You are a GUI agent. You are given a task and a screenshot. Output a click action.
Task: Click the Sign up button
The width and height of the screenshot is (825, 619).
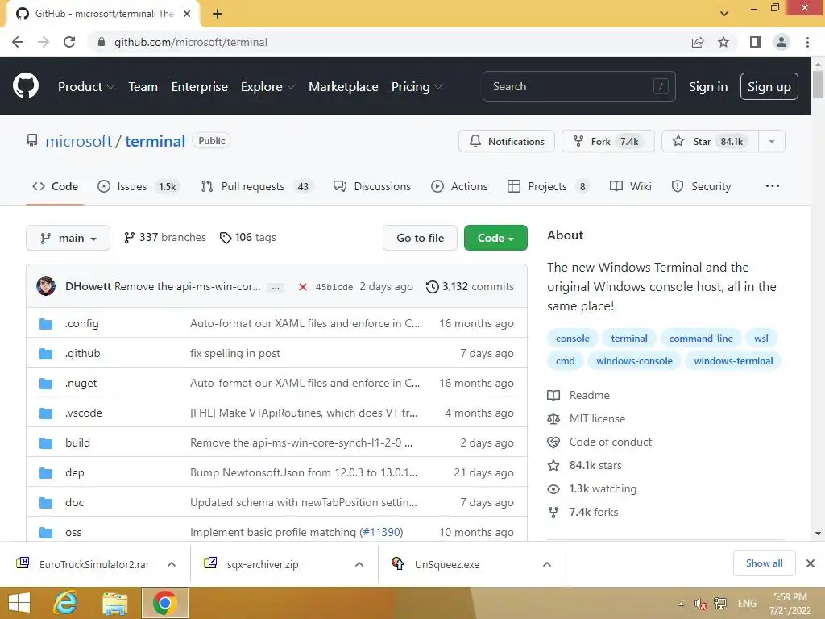769,86
